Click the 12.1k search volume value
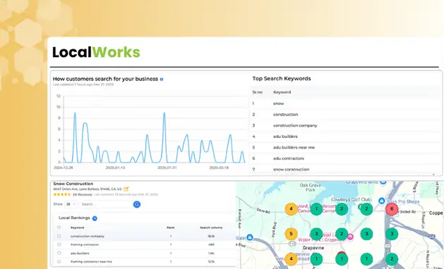Screen dimensions: 444x269 click(x=211, y=262)
